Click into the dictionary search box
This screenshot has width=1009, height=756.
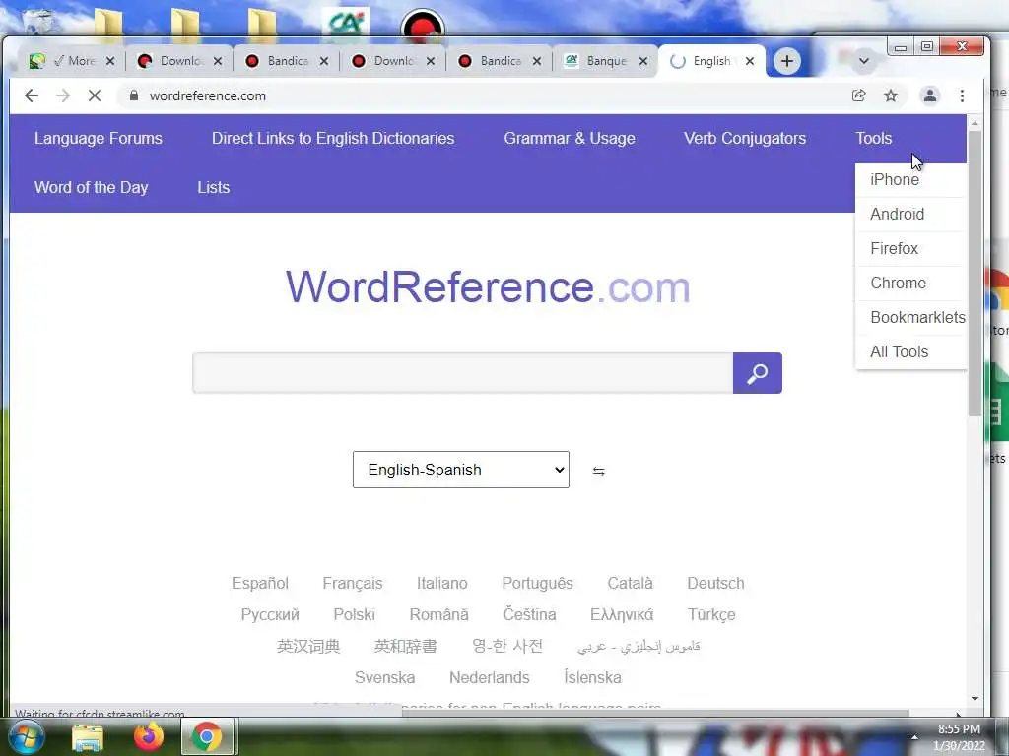(x=463, y=373)
